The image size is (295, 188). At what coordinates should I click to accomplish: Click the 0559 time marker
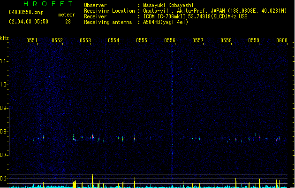254,40
